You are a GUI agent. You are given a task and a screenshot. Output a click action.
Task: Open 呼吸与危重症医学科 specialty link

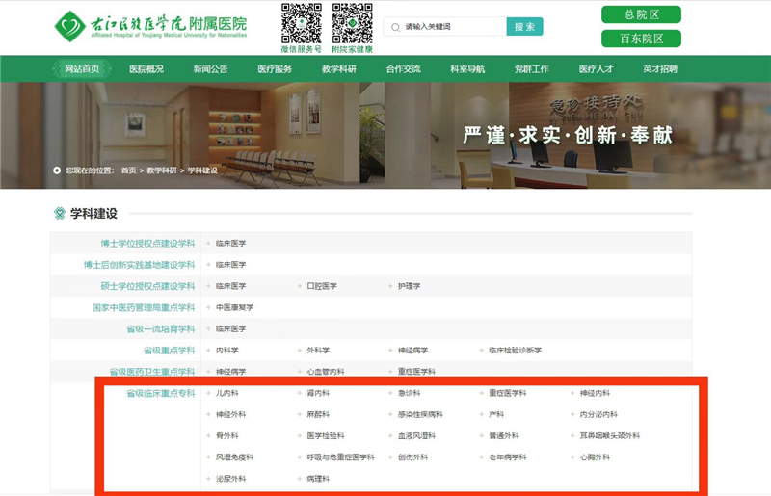click(x=340, y=457)
